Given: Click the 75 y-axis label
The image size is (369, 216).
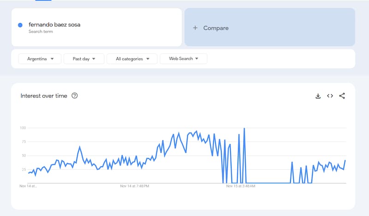Looking at the screenshot, I should point(24,142).
